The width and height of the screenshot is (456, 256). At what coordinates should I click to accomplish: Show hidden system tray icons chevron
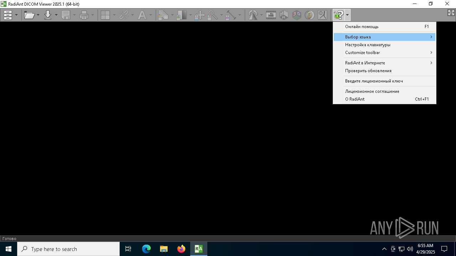coord(384,249)
